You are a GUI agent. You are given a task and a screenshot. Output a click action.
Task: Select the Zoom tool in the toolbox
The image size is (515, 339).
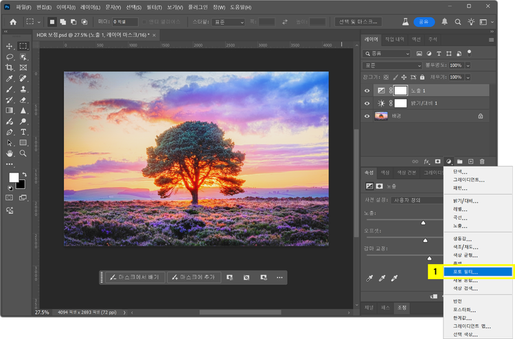[23, 153]
